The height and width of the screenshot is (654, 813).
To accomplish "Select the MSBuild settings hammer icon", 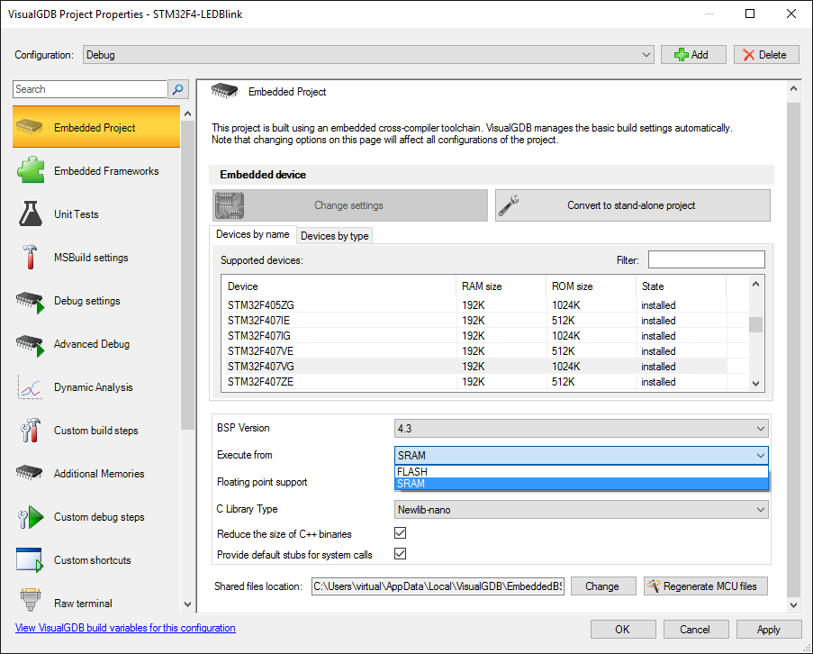I will point(30,258).
